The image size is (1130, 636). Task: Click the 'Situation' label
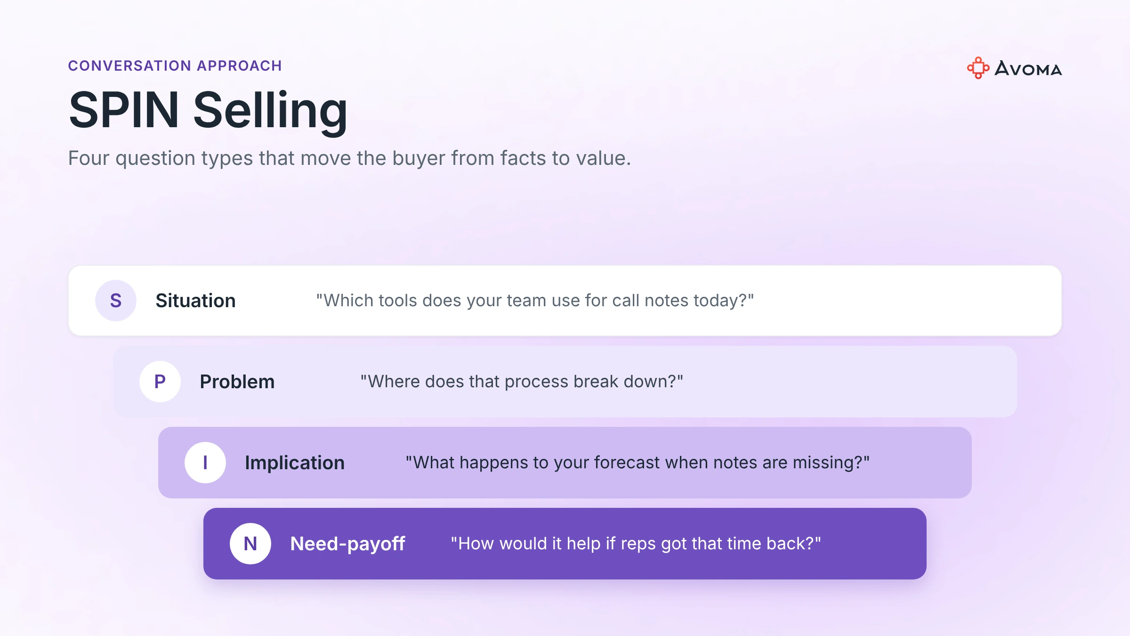click(x=195, y=301)
